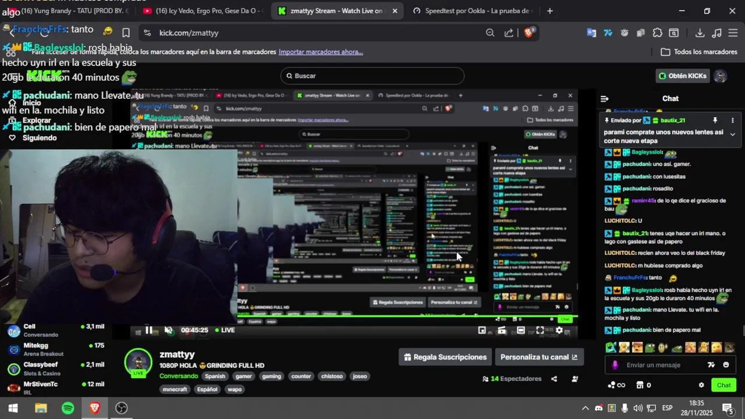The height and width of the screenshot is (419, 745).
Task: Open the Conversando category link
Action: [x=179, y=376]
